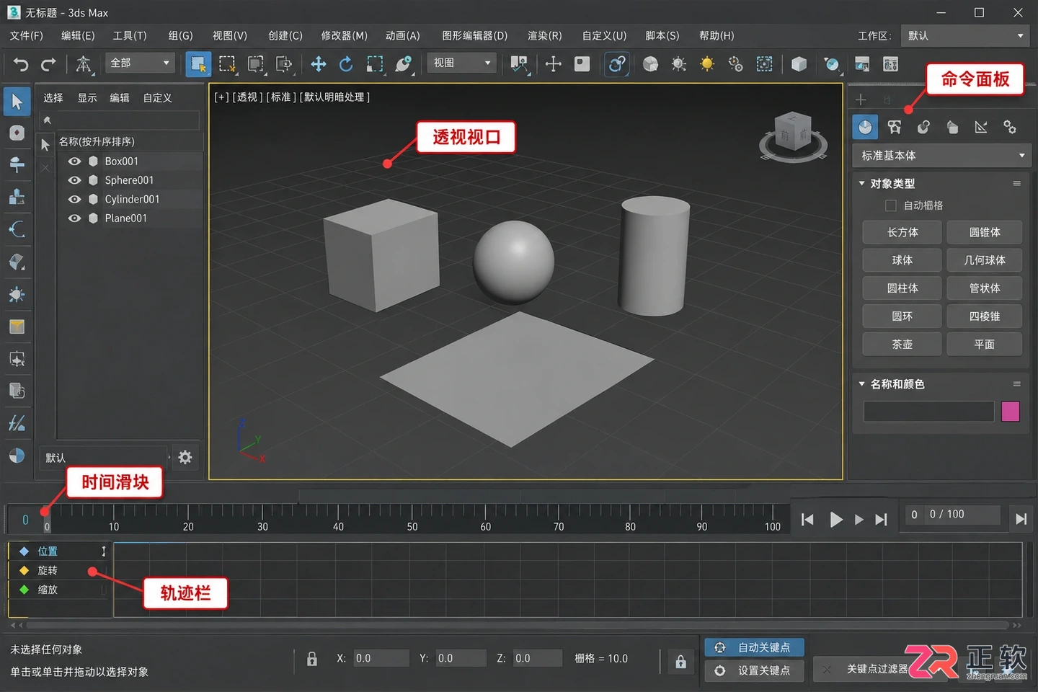Click the 圆柱体 create button
Viewport: 1038px width, 692px height.
(x=902, y=288)
